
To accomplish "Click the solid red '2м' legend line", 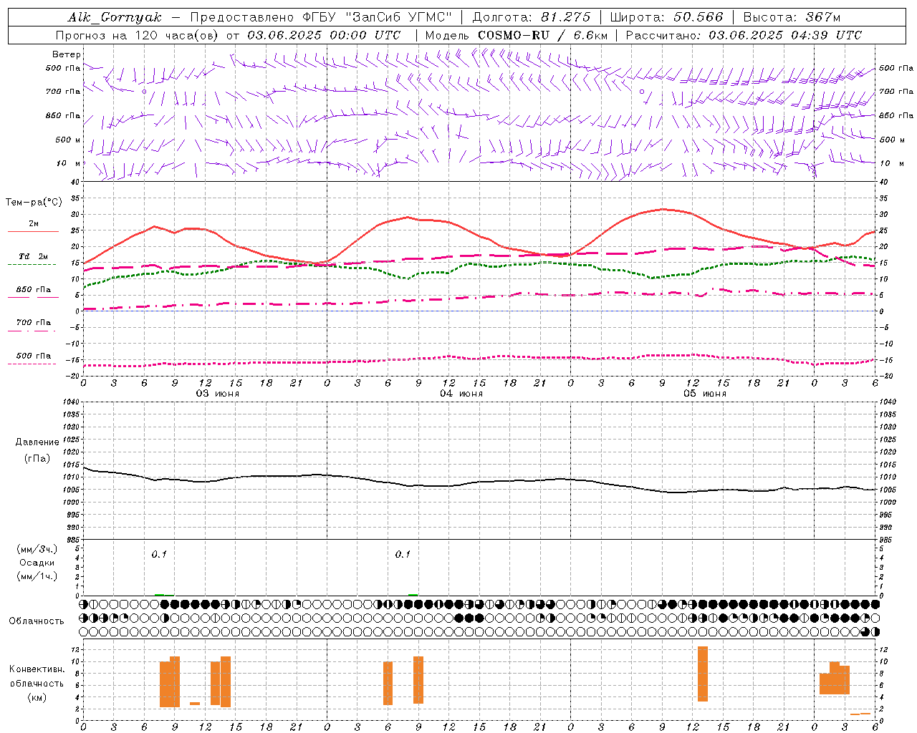I will [33, 231].
